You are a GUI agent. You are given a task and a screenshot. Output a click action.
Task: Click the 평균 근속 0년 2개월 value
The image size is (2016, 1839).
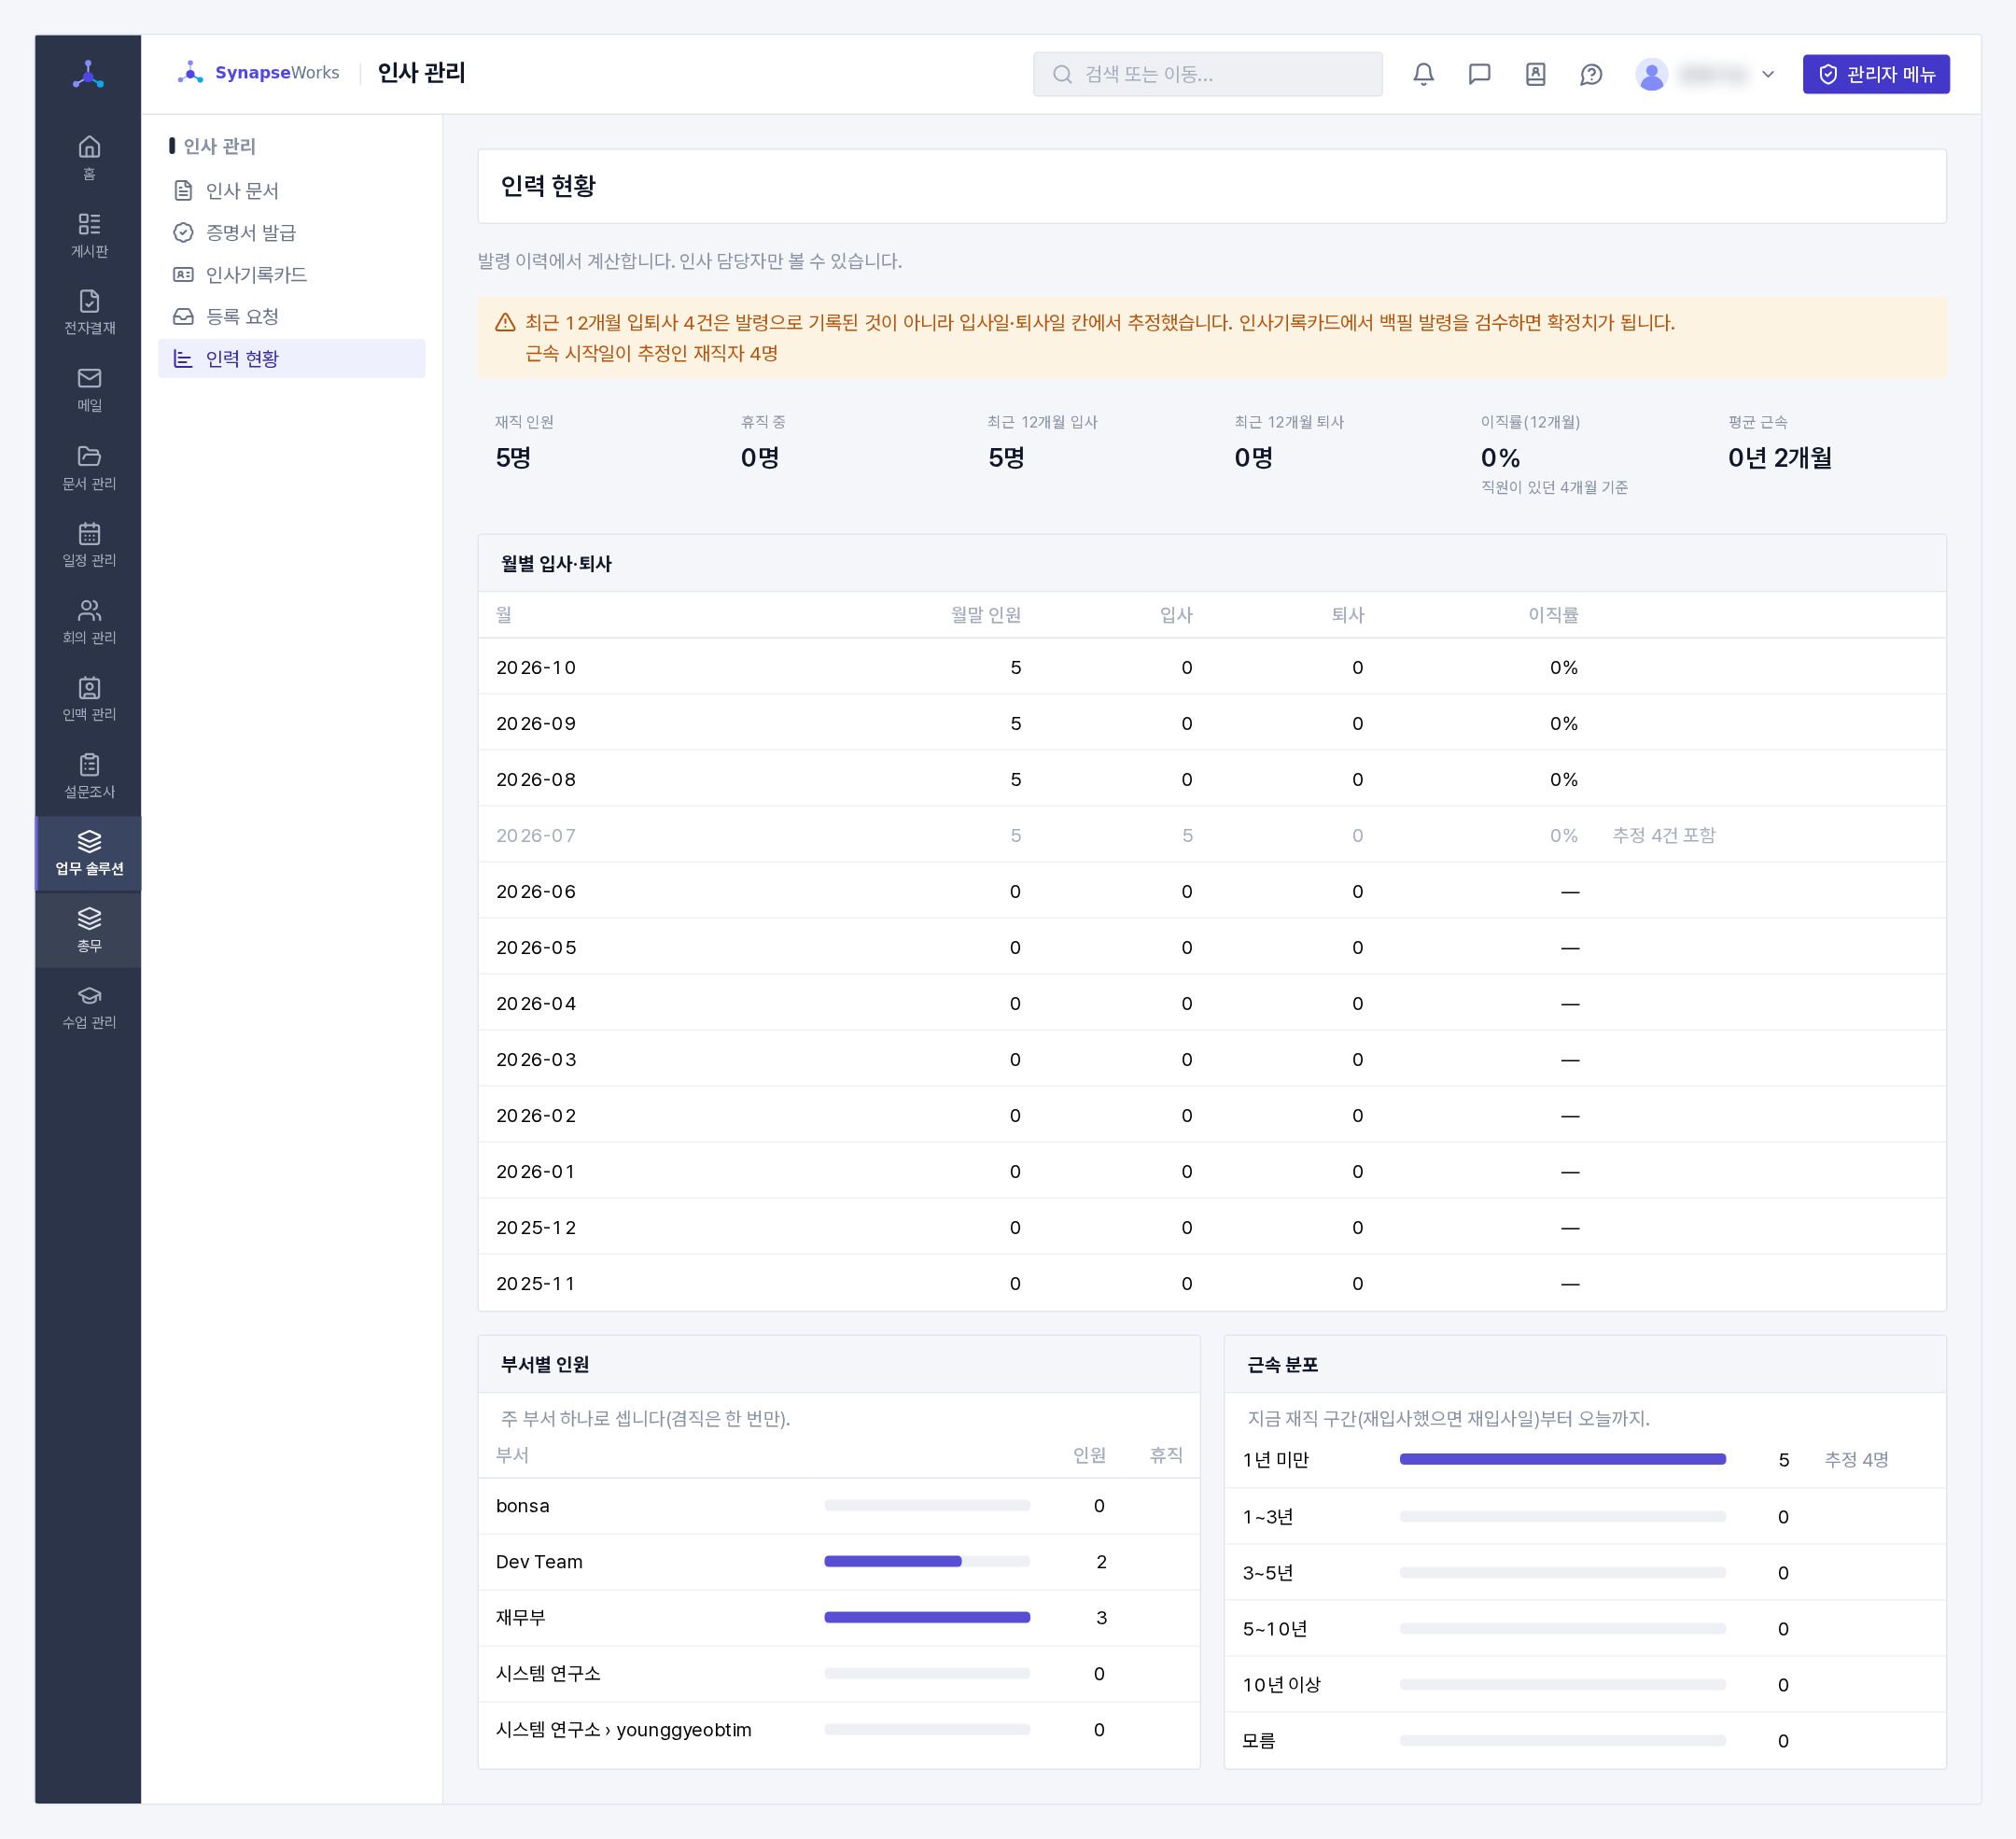click(x=1780, y=457)
